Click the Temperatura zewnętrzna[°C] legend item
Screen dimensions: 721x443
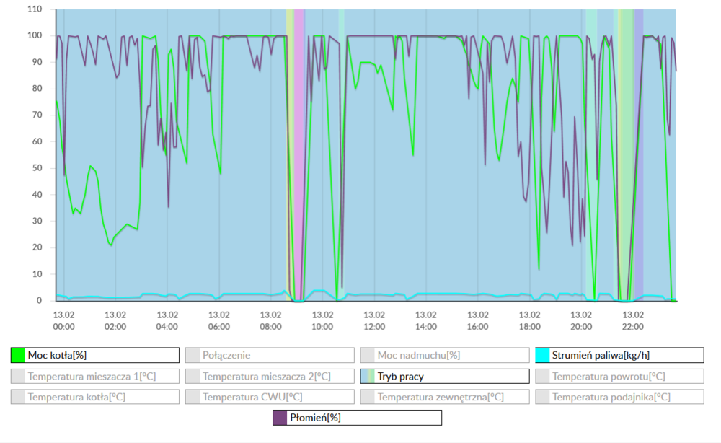(x=444, y=397)
